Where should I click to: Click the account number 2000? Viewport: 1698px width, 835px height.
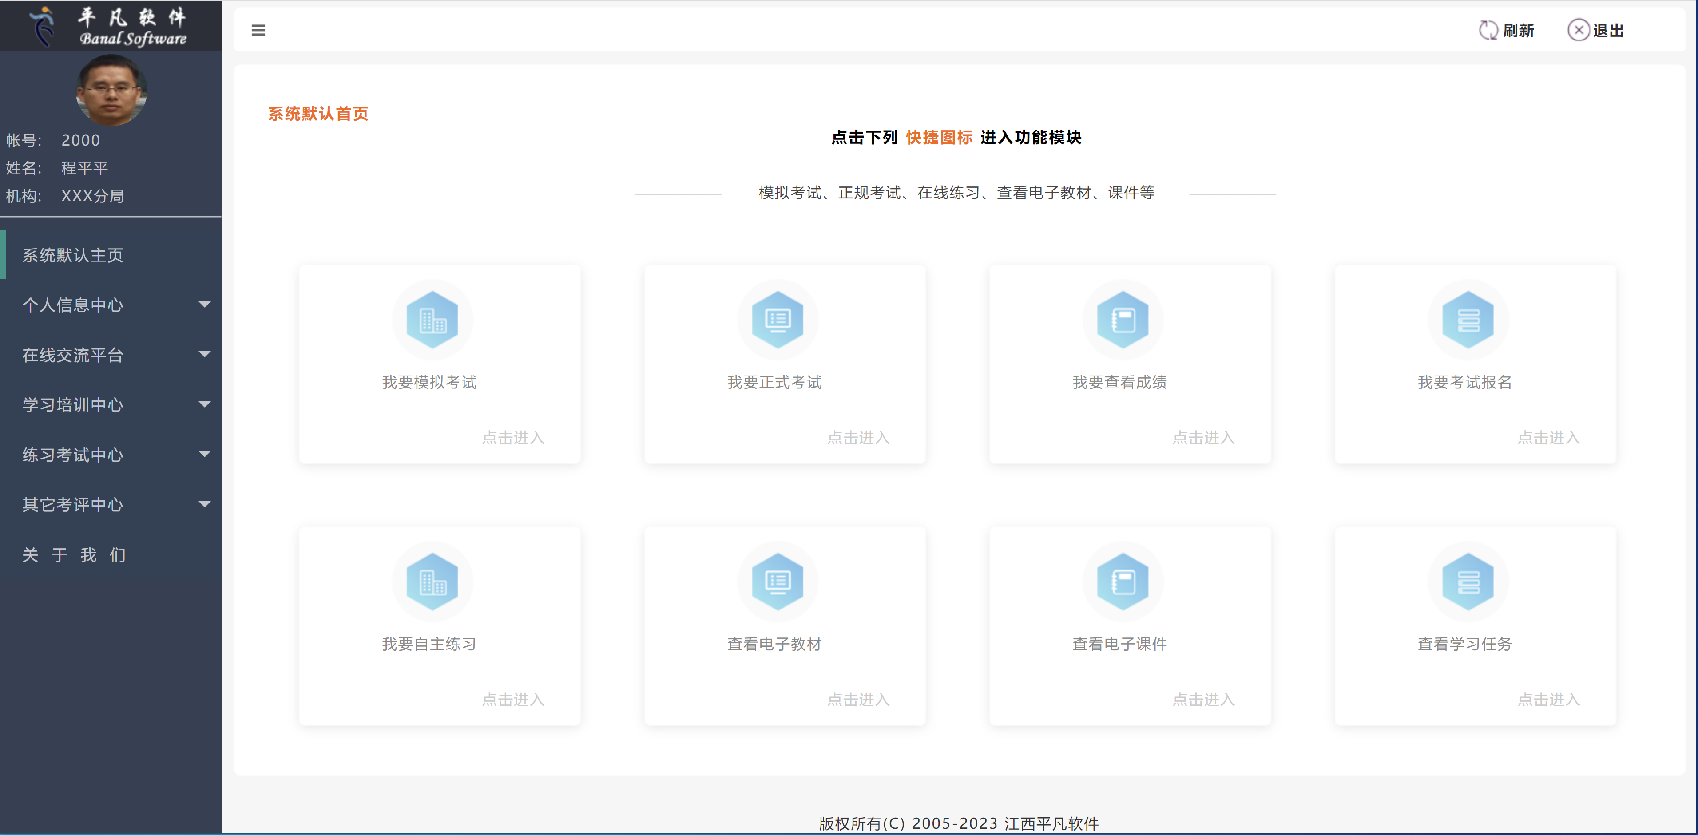point(80,140)
